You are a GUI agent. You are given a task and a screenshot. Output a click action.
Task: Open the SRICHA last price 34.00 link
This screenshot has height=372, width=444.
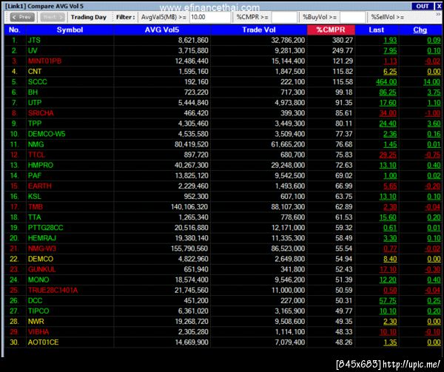388,113
